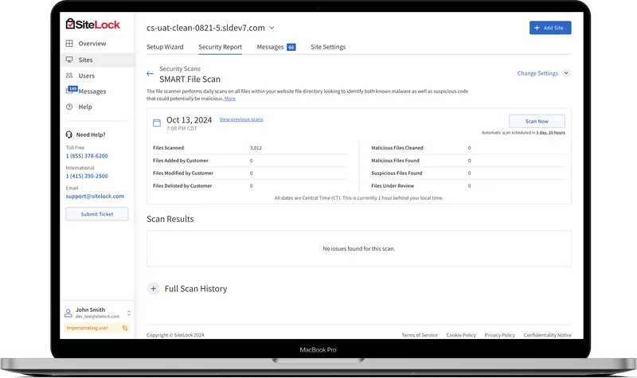Click the Files Under Review label
Image resolution: width=637 pixels, height=378 pixels.
click(393, 186)
